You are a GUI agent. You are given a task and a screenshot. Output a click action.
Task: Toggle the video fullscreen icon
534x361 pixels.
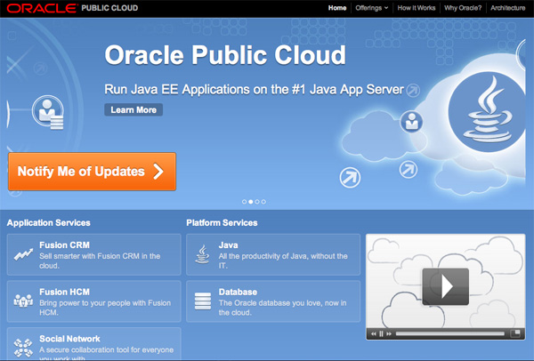(515, 333)
